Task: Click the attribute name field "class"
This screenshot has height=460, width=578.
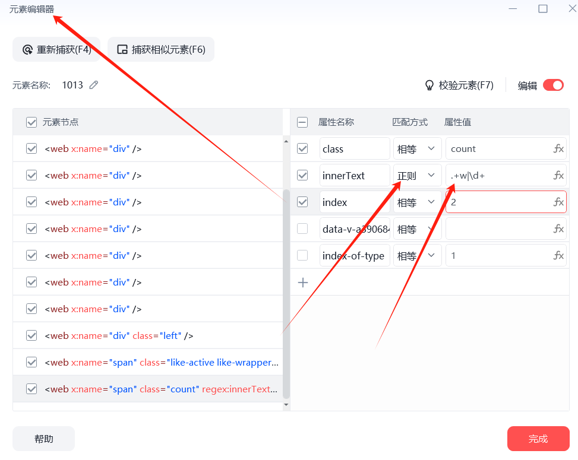Action: click(x=355, y=149)
